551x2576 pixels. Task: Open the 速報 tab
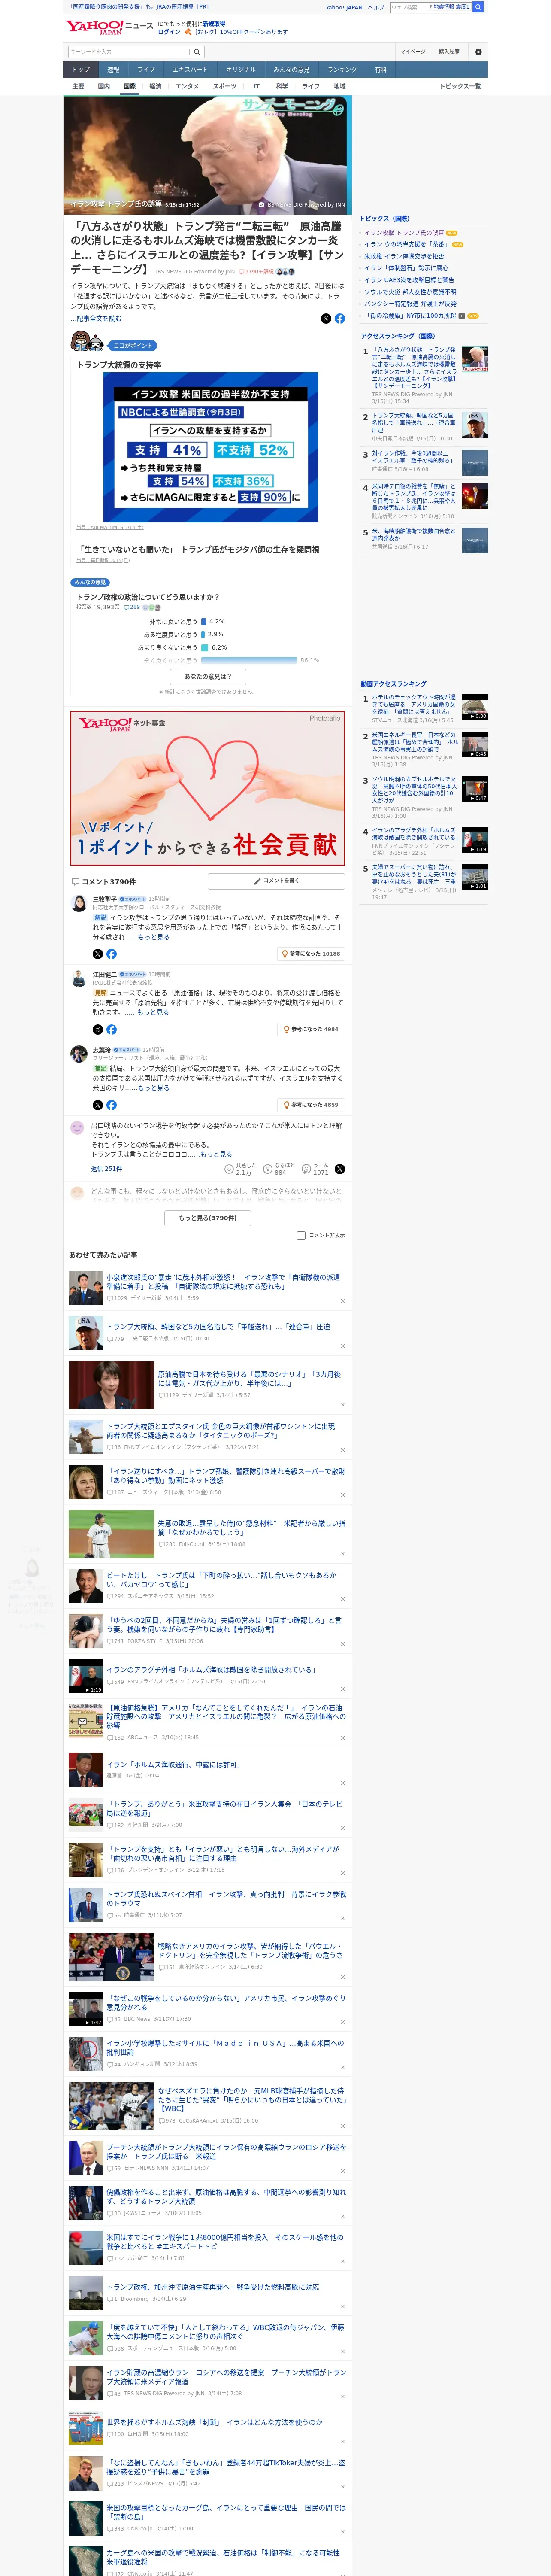pyautogui.click(x=113, y=70)
